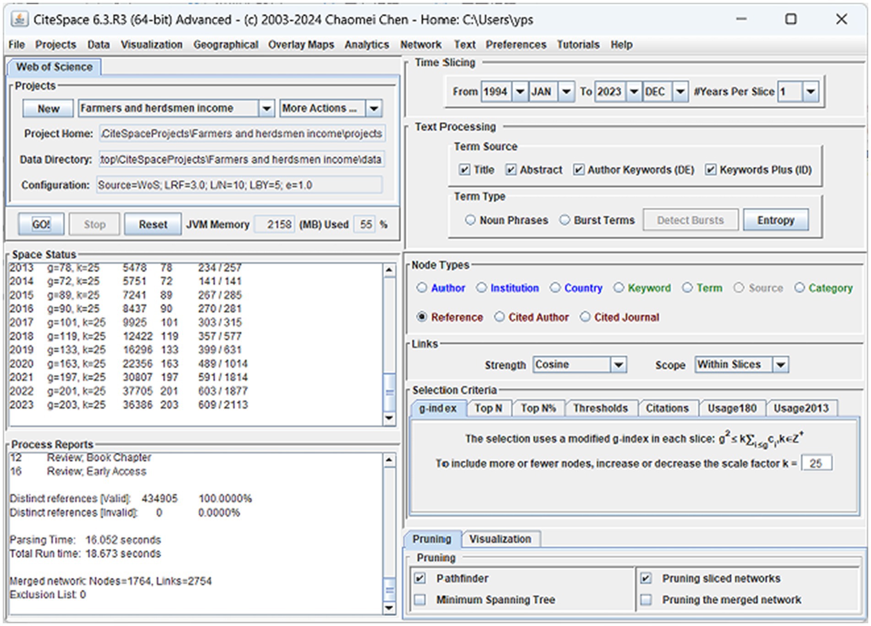Viewport: 871px width, 626px height.
Task: Switch to the Visualization tab beside Pruning
Action: 500,539
